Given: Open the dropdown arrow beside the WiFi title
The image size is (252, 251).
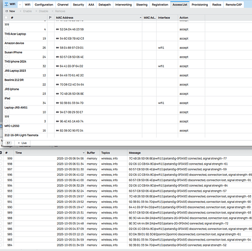Looking at the screenshot, I should click(x=20, y=5).
